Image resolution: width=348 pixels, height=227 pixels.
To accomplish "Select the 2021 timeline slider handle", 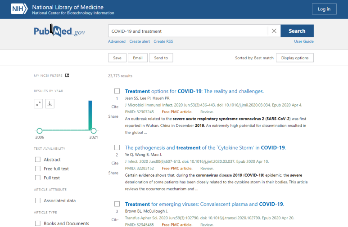I will tap(94, 131).
